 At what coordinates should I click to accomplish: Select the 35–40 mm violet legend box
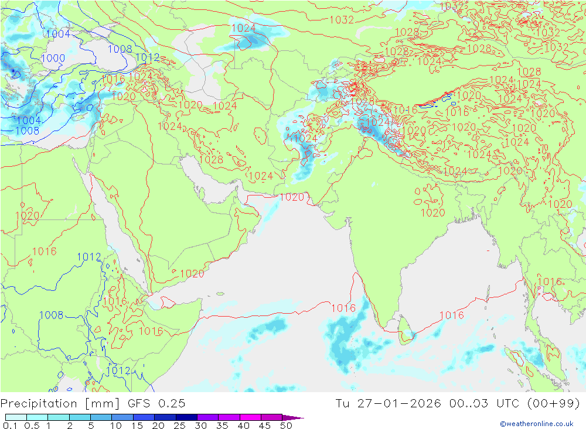point(229,417)
